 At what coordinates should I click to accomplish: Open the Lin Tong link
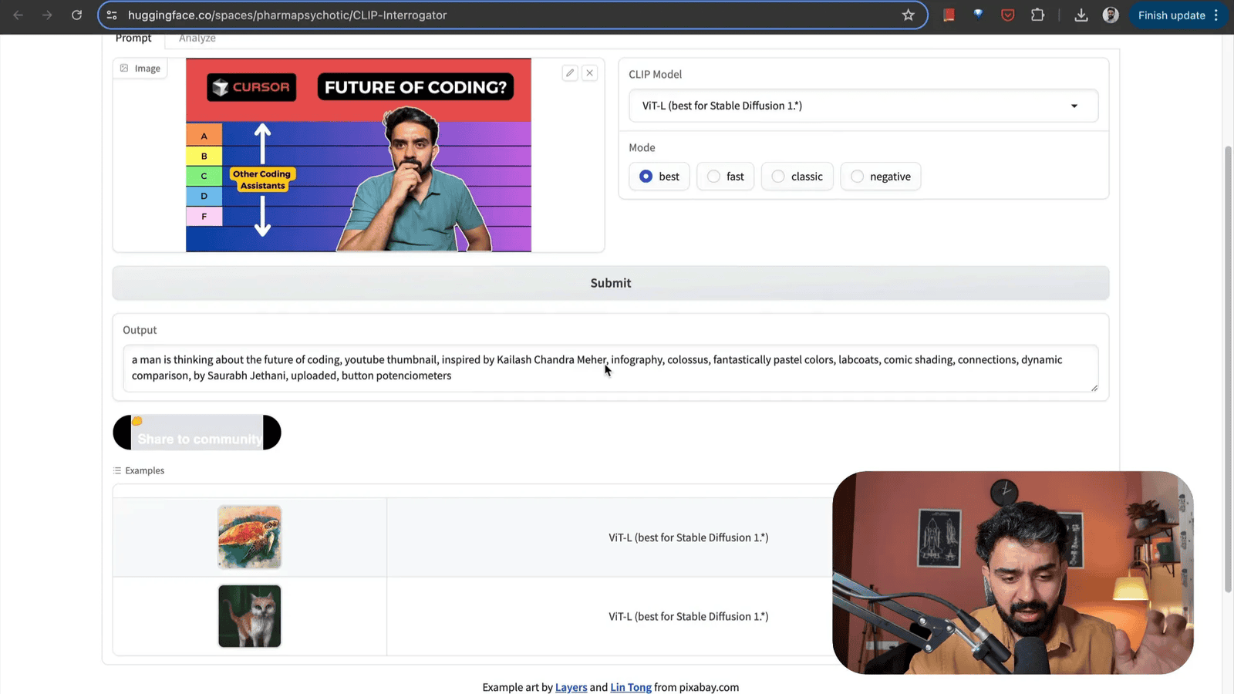pos(630,687)
